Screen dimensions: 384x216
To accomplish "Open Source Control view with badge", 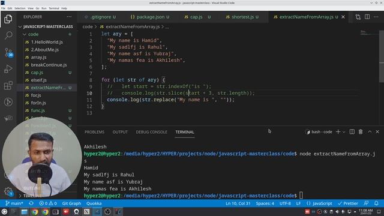I will [8, 52].
